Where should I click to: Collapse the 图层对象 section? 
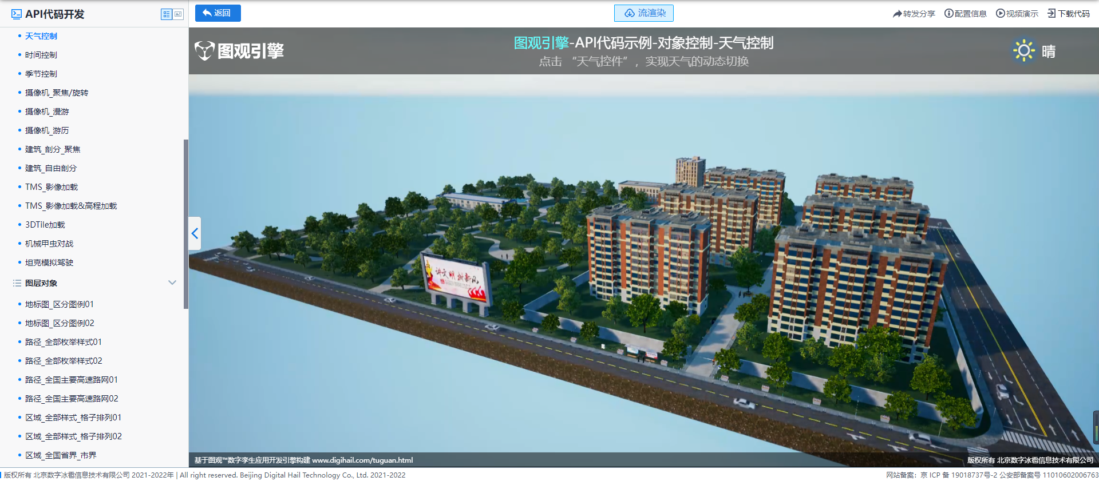click(172, 283)
